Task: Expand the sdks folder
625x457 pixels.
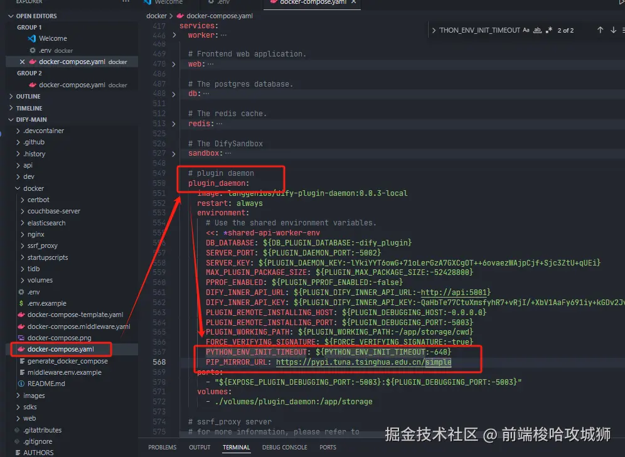Action: (x=18, y=407)
